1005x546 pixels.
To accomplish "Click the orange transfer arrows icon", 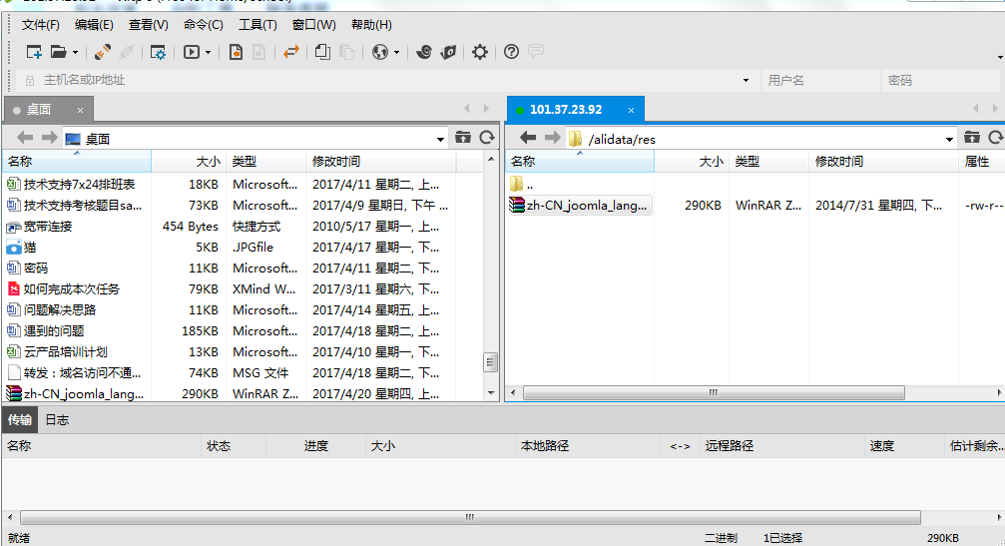I will pos(291,52).
